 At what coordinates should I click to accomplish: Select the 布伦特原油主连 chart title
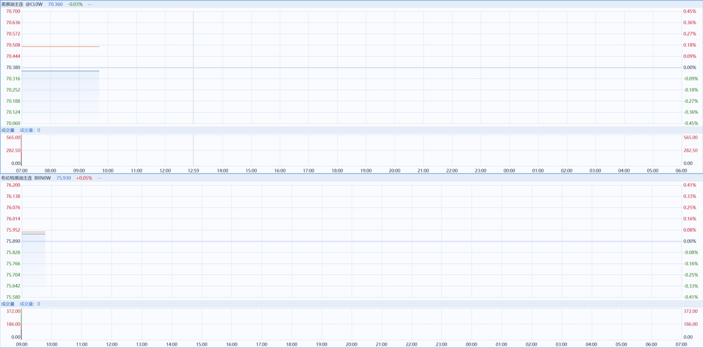pyautogui.click(x=16, y=178)
